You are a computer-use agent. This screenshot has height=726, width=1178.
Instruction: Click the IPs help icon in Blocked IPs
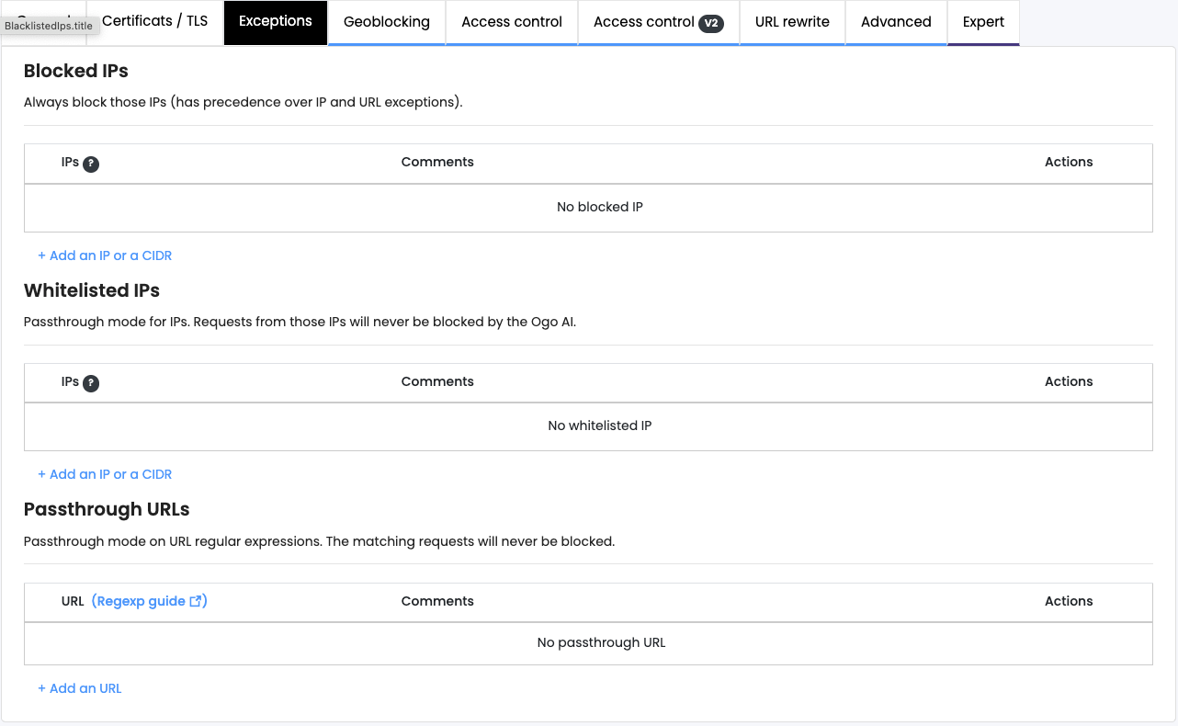click(91, 164)
